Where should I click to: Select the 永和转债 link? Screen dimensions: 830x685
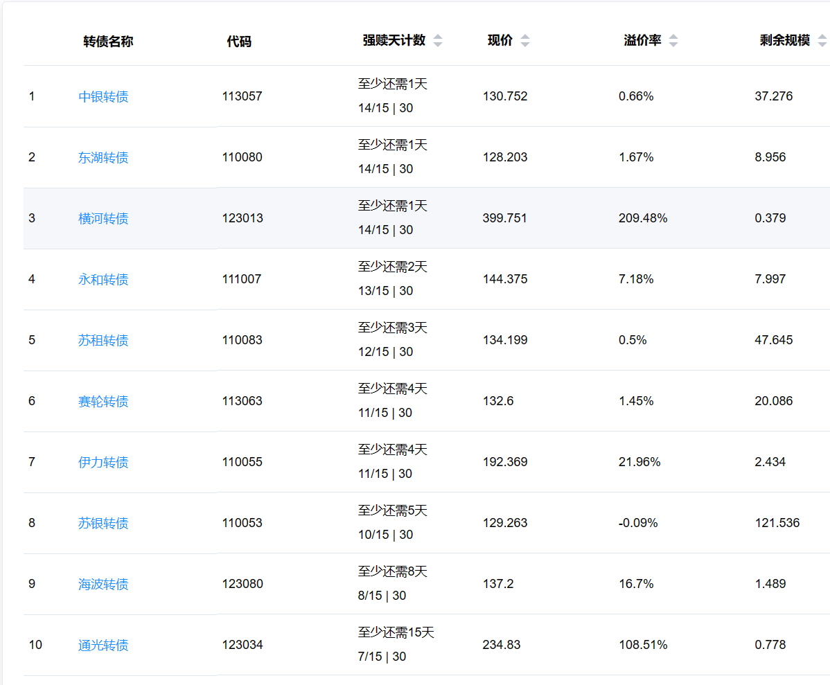point(103,279)
